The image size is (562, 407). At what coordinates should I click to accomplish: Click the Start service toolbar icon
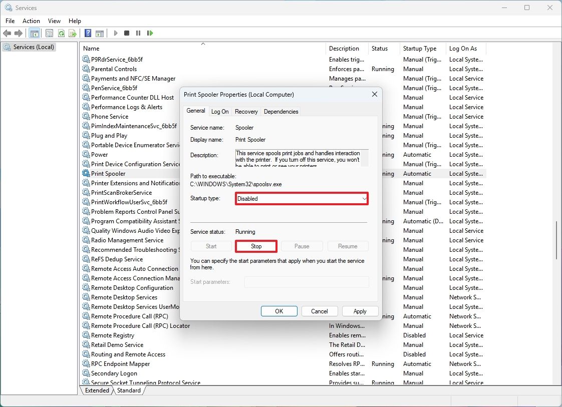point(115,33)
